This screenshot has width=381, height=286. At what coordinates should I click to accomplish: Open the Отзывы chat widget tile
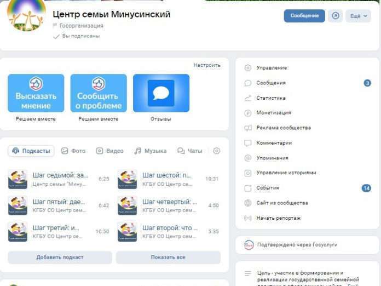[x=161, y=93]
